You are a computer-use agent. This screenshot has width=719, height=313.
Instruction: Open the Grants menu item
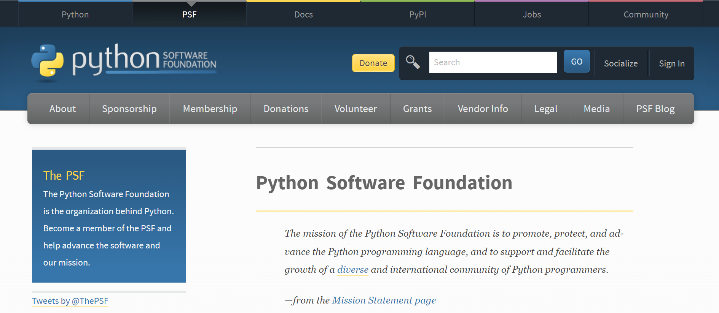coord(418,109)
